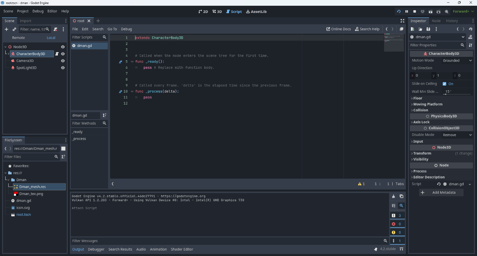Viewport: 477px width, 256px height.
Task: Open Online Docs link
Action: 339,29
